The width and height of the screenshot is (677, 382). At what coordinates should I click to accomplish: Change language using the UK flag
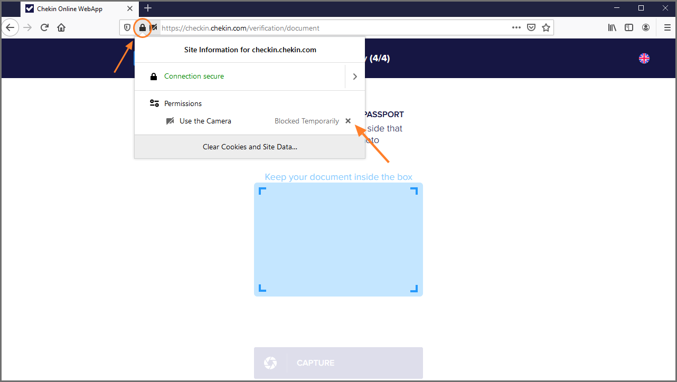[644, 59]
